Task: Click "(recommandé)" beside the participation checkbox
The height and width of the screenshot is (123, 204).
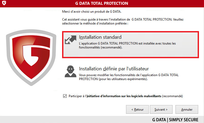Action: pos(172,96)
